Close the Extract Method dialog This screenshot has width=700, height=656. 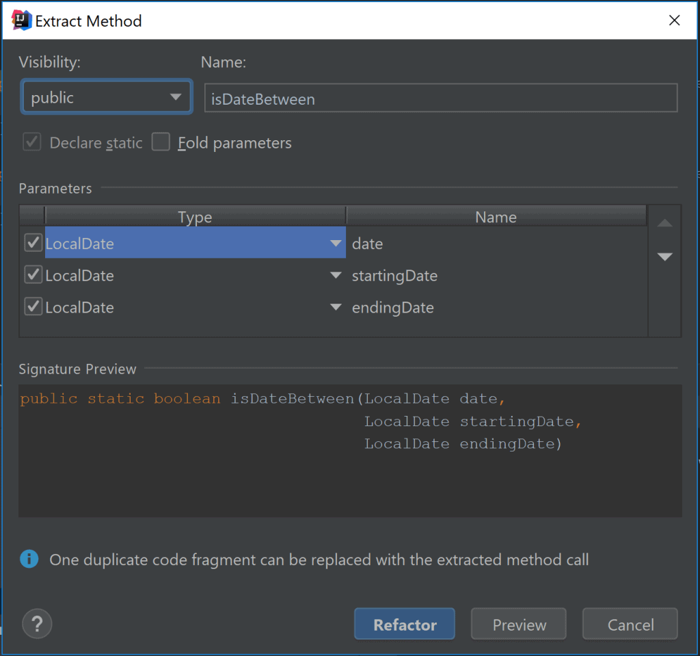[x=674, y=20]
